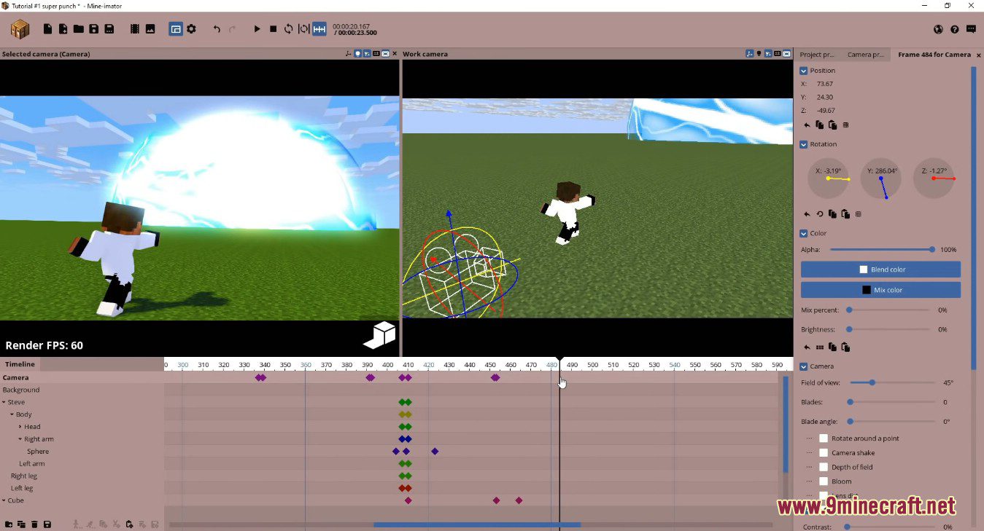This screenshot has width=984, height=531.
Task: Create a new project with the blank page icon
Action: click(48, 29)
